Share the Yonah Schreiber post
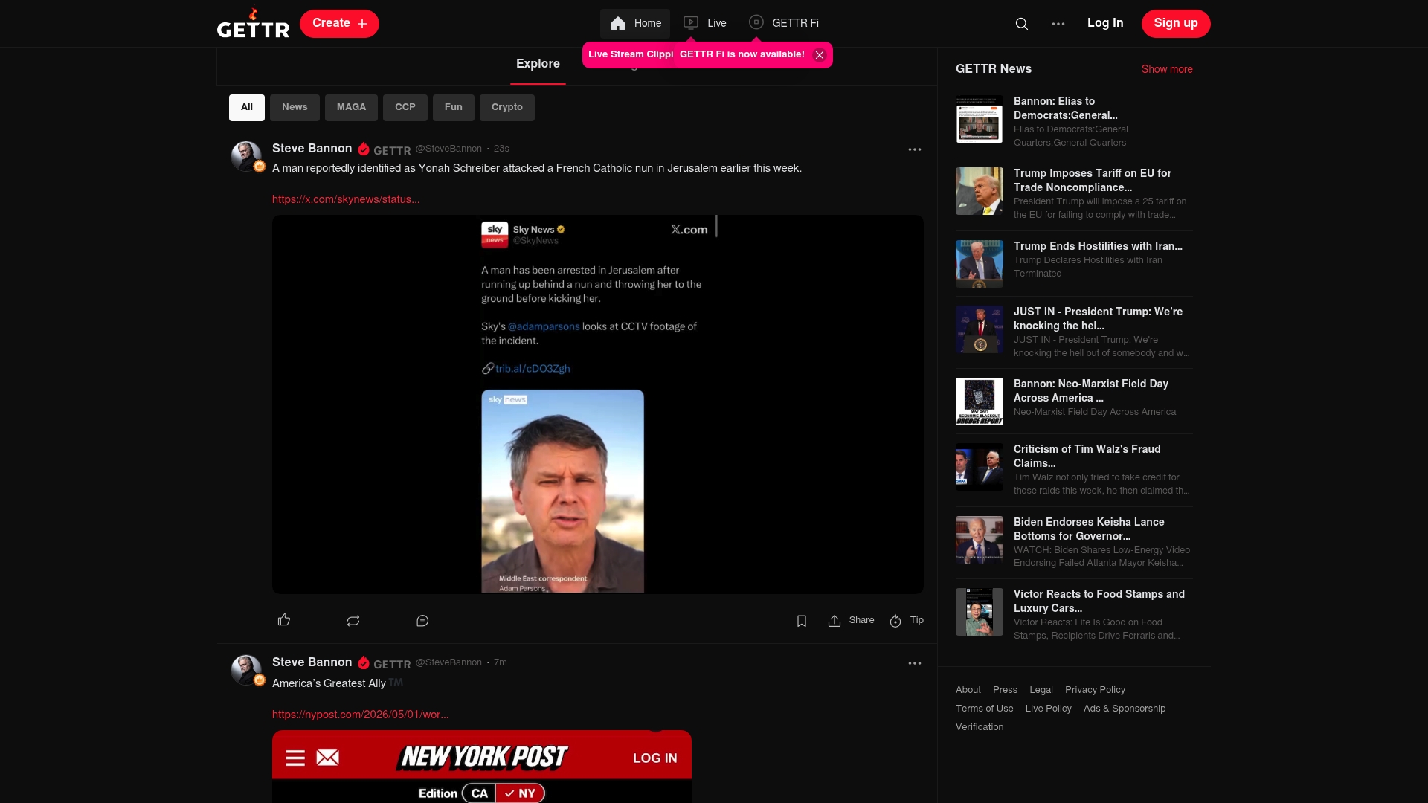The image size is (1428, 803). coord(852,620)
